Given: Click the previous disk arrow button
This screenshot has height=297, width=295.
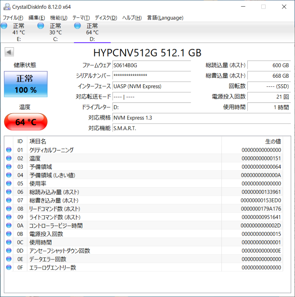Looking at the screenshot, I should coord(9,52).
